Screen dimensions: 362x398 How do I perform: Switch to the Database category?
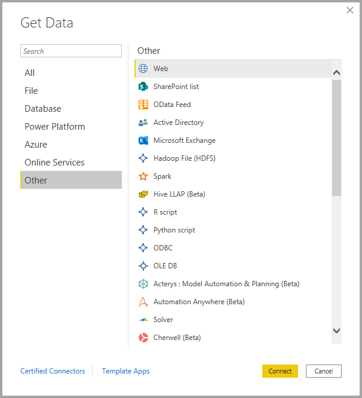[x=43, y=109]
